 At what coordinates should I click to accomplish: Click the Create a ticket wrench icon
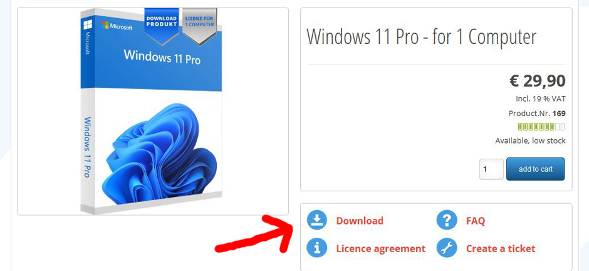point(447,248)
